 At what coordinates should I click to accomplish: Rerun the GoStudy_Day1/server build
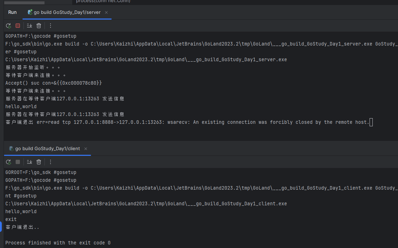(x=9, y=26)
